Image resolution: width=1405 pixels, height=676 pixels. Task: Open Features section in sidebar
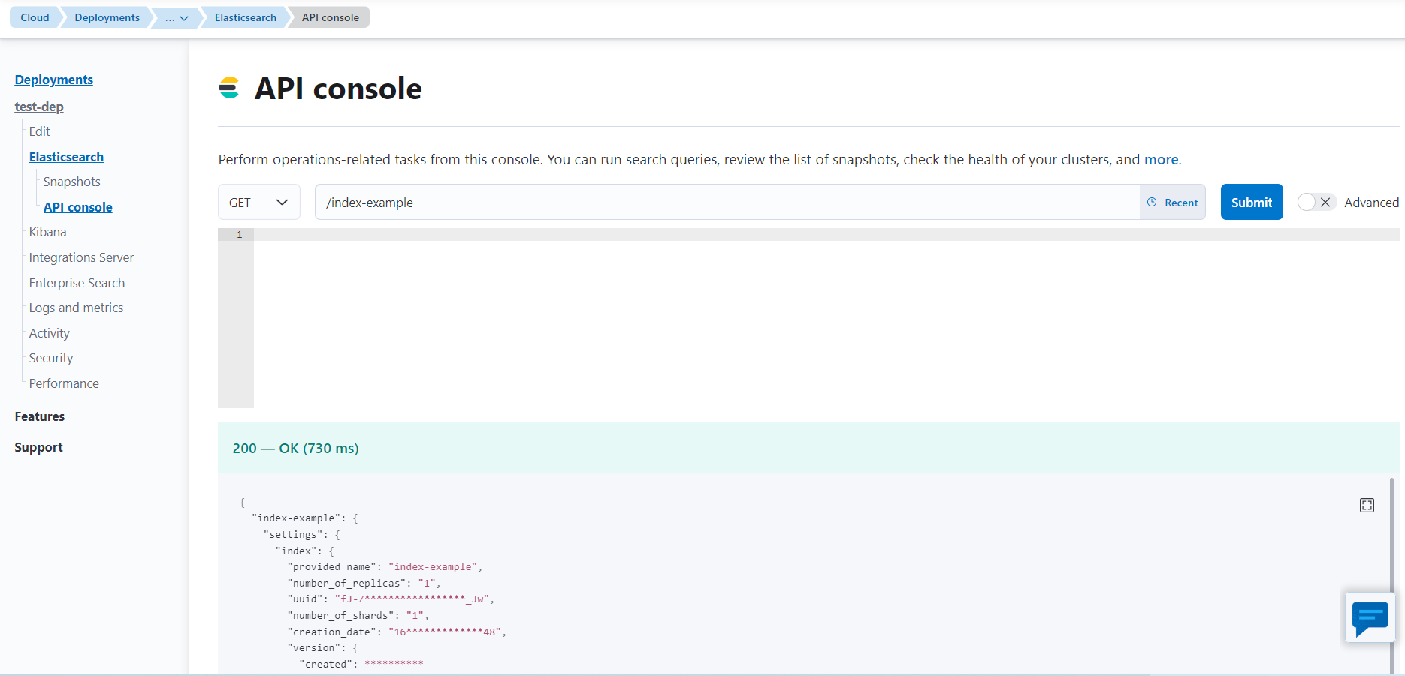point(40,416)
